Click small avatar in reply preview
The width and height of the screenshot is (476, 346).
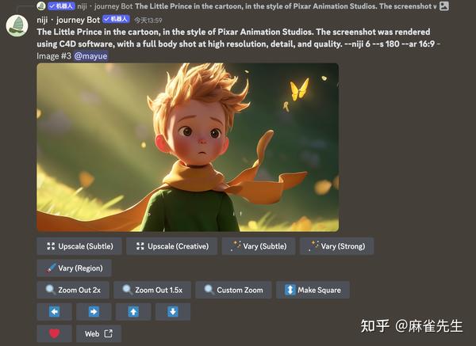(41, 6)
